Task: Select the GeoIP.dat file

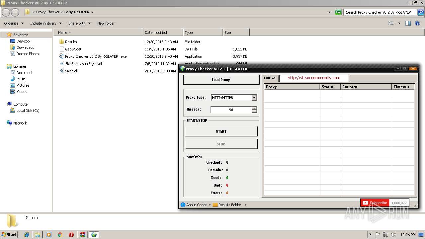Action: click(73, 49)
